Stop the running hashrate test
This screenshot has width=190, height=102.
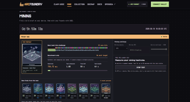[x=141, y=67]
